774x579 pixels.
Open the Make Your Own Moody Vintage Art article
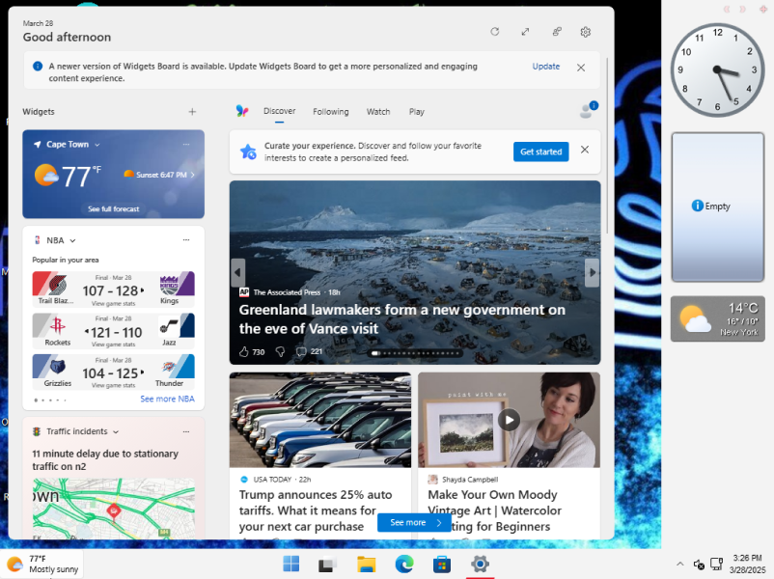(x=495, y=510)
